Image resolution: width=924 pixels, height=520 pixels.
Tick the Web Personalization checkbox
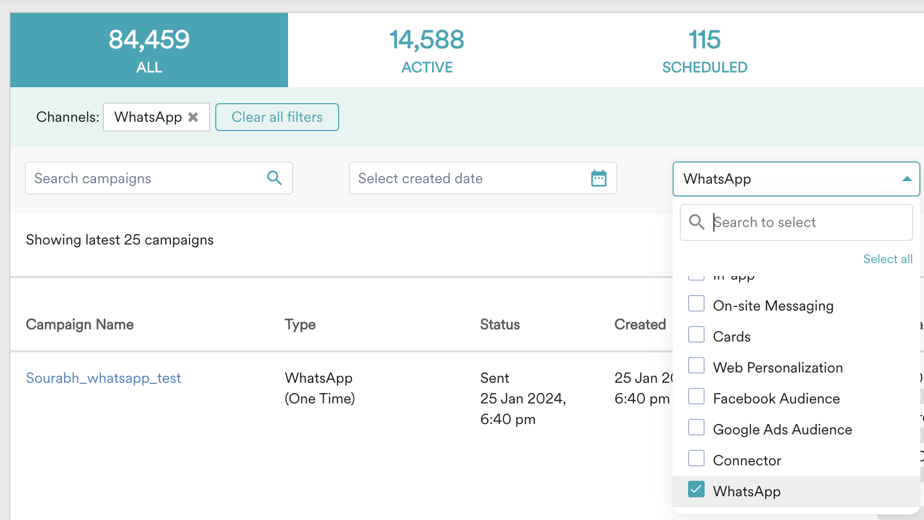click(x=696, y=366)
